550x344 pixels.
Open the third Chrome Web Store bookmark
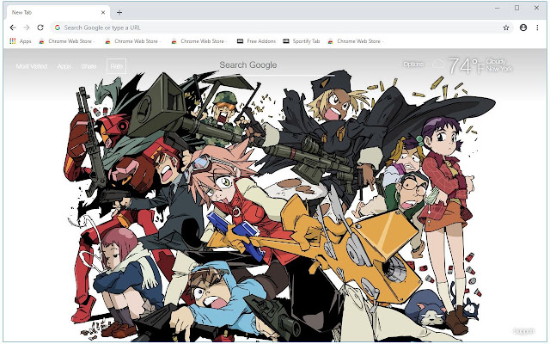pyautogui.click(x=199, y=41)
